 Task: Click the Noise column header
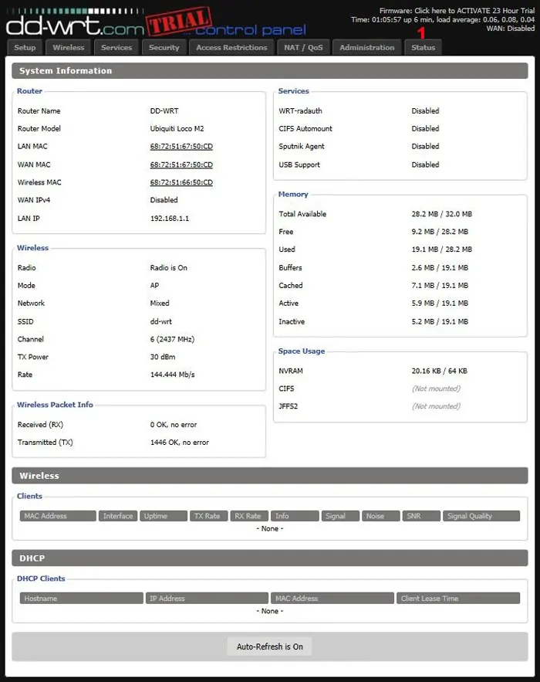(x=380, y=516)
